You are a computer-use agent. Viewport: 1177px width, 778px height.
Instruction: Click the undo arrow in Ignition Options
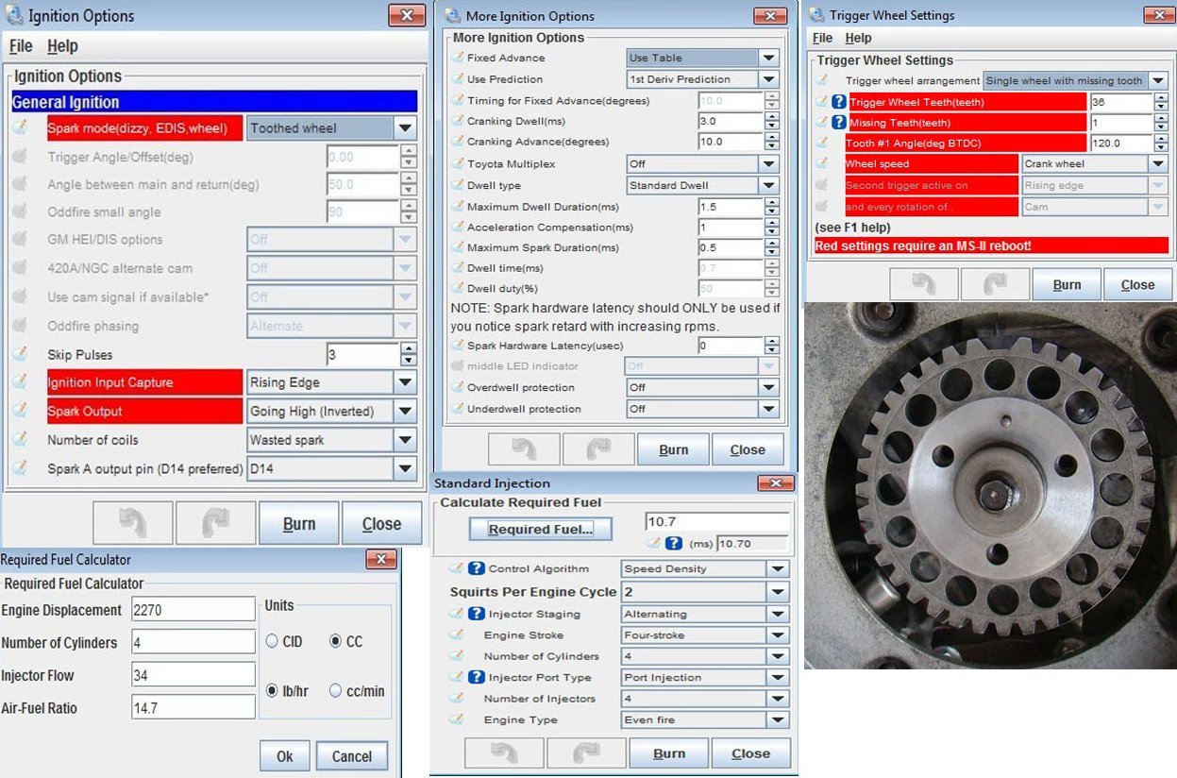[133, 523]
